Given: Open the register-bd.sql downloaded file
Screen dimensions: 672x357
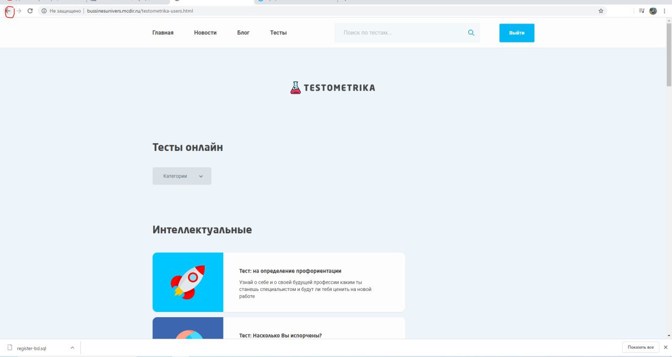Looking at the screenshot, I should (x=31, y=348).
